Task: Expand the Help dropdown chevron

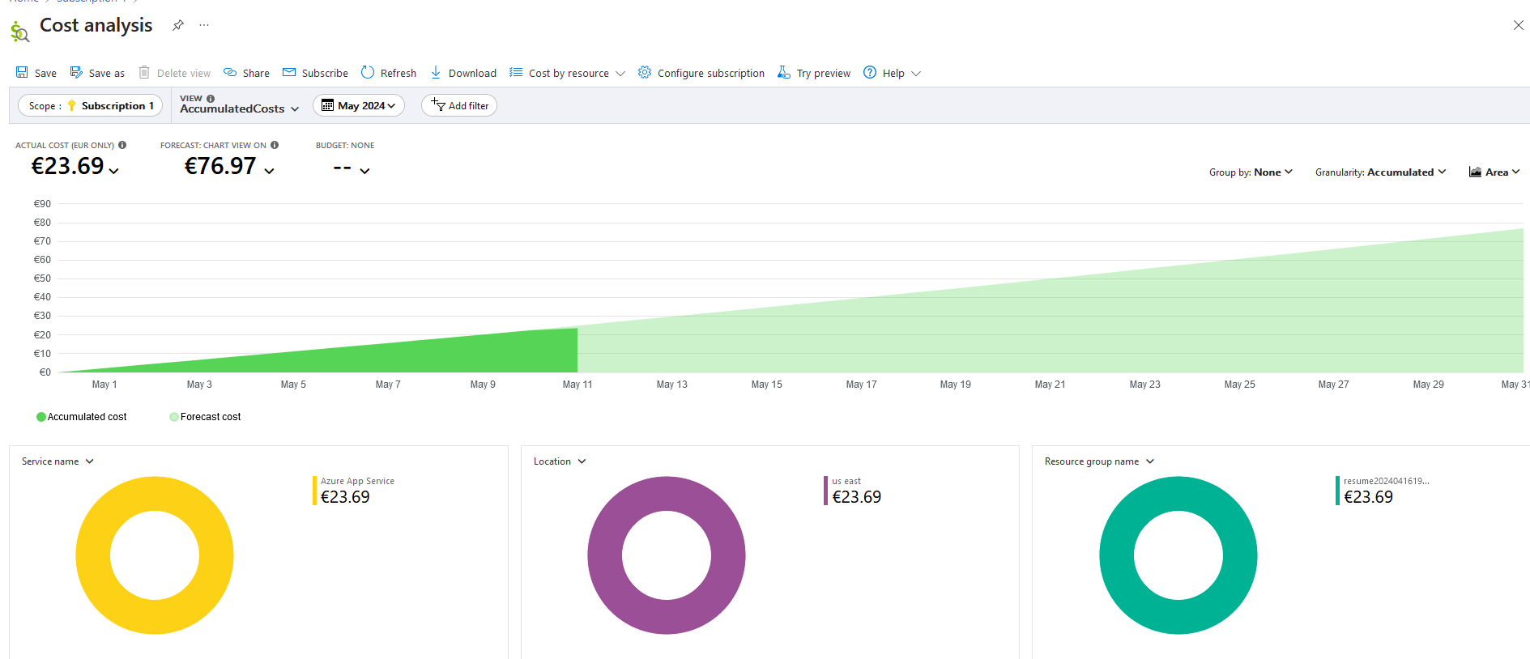Action: pyautogui.click(x=916, y=74)
